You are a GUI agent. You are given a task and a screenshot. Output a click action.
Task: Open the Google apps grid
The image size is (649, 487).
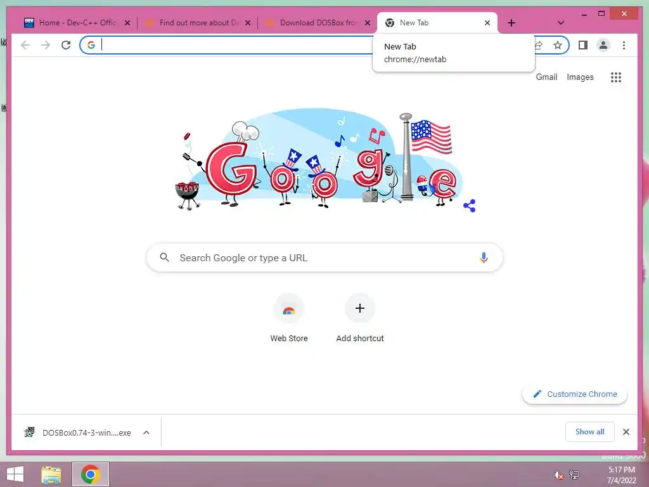[616, 77]
